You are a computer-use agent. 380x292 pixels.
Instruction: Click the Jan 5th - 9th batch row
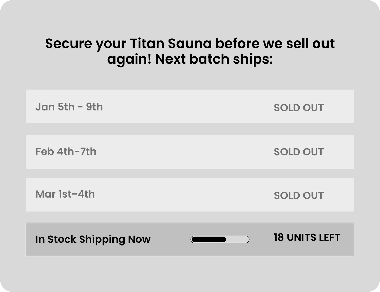coord(189,106)
